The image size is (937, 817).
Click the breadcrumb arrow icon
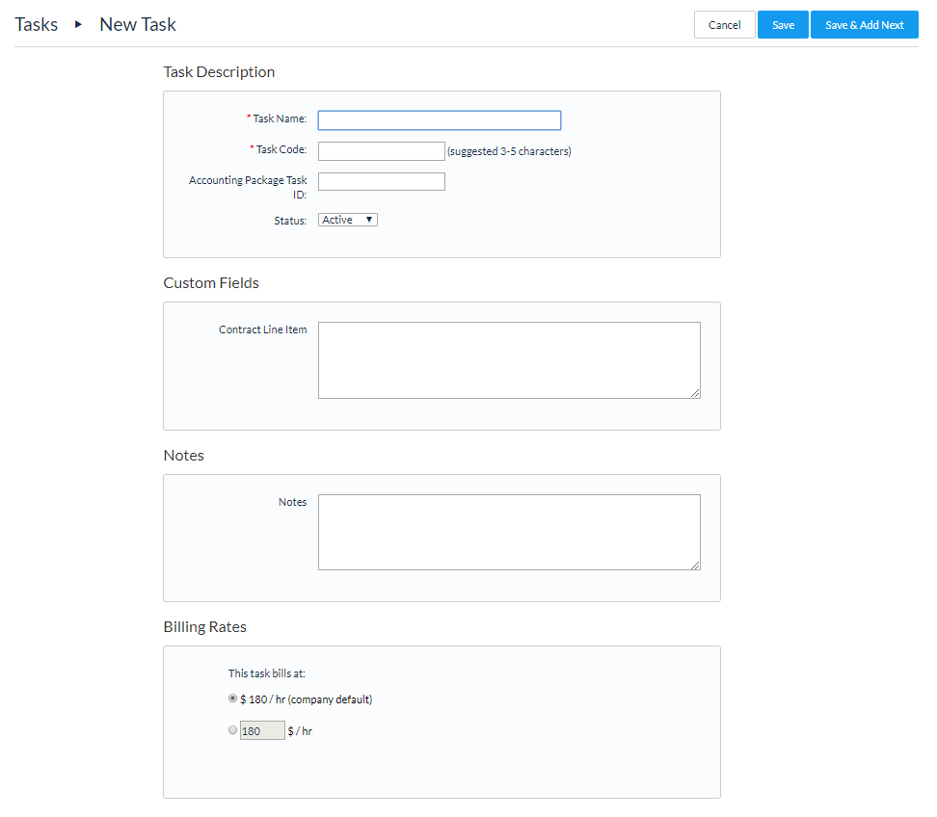coord(78,24)
